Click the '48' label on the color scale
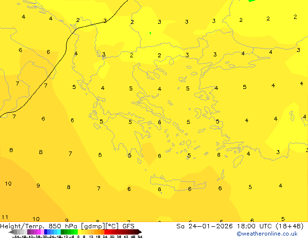The image size is (308, 238). 133,237
